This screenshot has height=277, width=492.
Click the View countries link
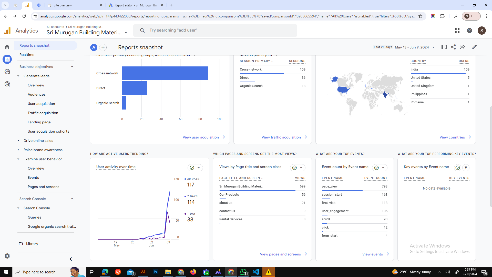click(455, 137)
